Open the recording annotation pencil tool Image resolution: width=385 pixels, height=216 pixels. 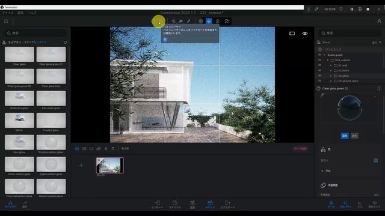click(x=316, y=9)
